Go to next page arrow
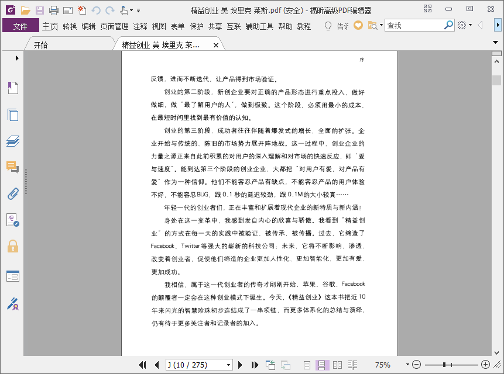The image size is (504, 374). [x=240, y=365]
